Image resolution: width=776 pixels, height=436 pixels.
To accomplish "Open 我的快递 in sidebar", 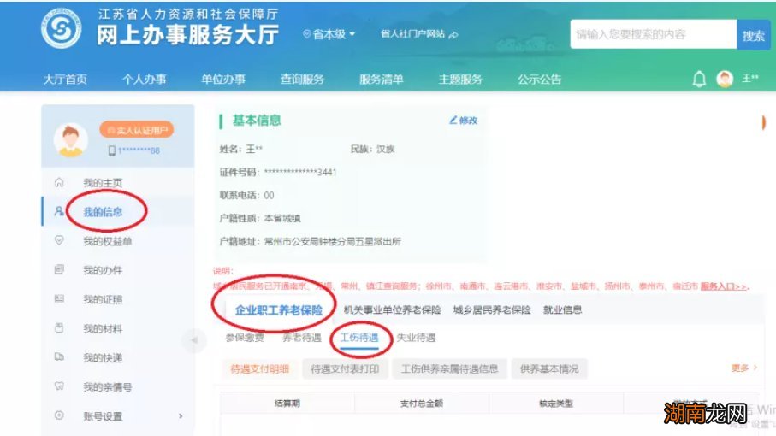I will [x=103, y=358].
